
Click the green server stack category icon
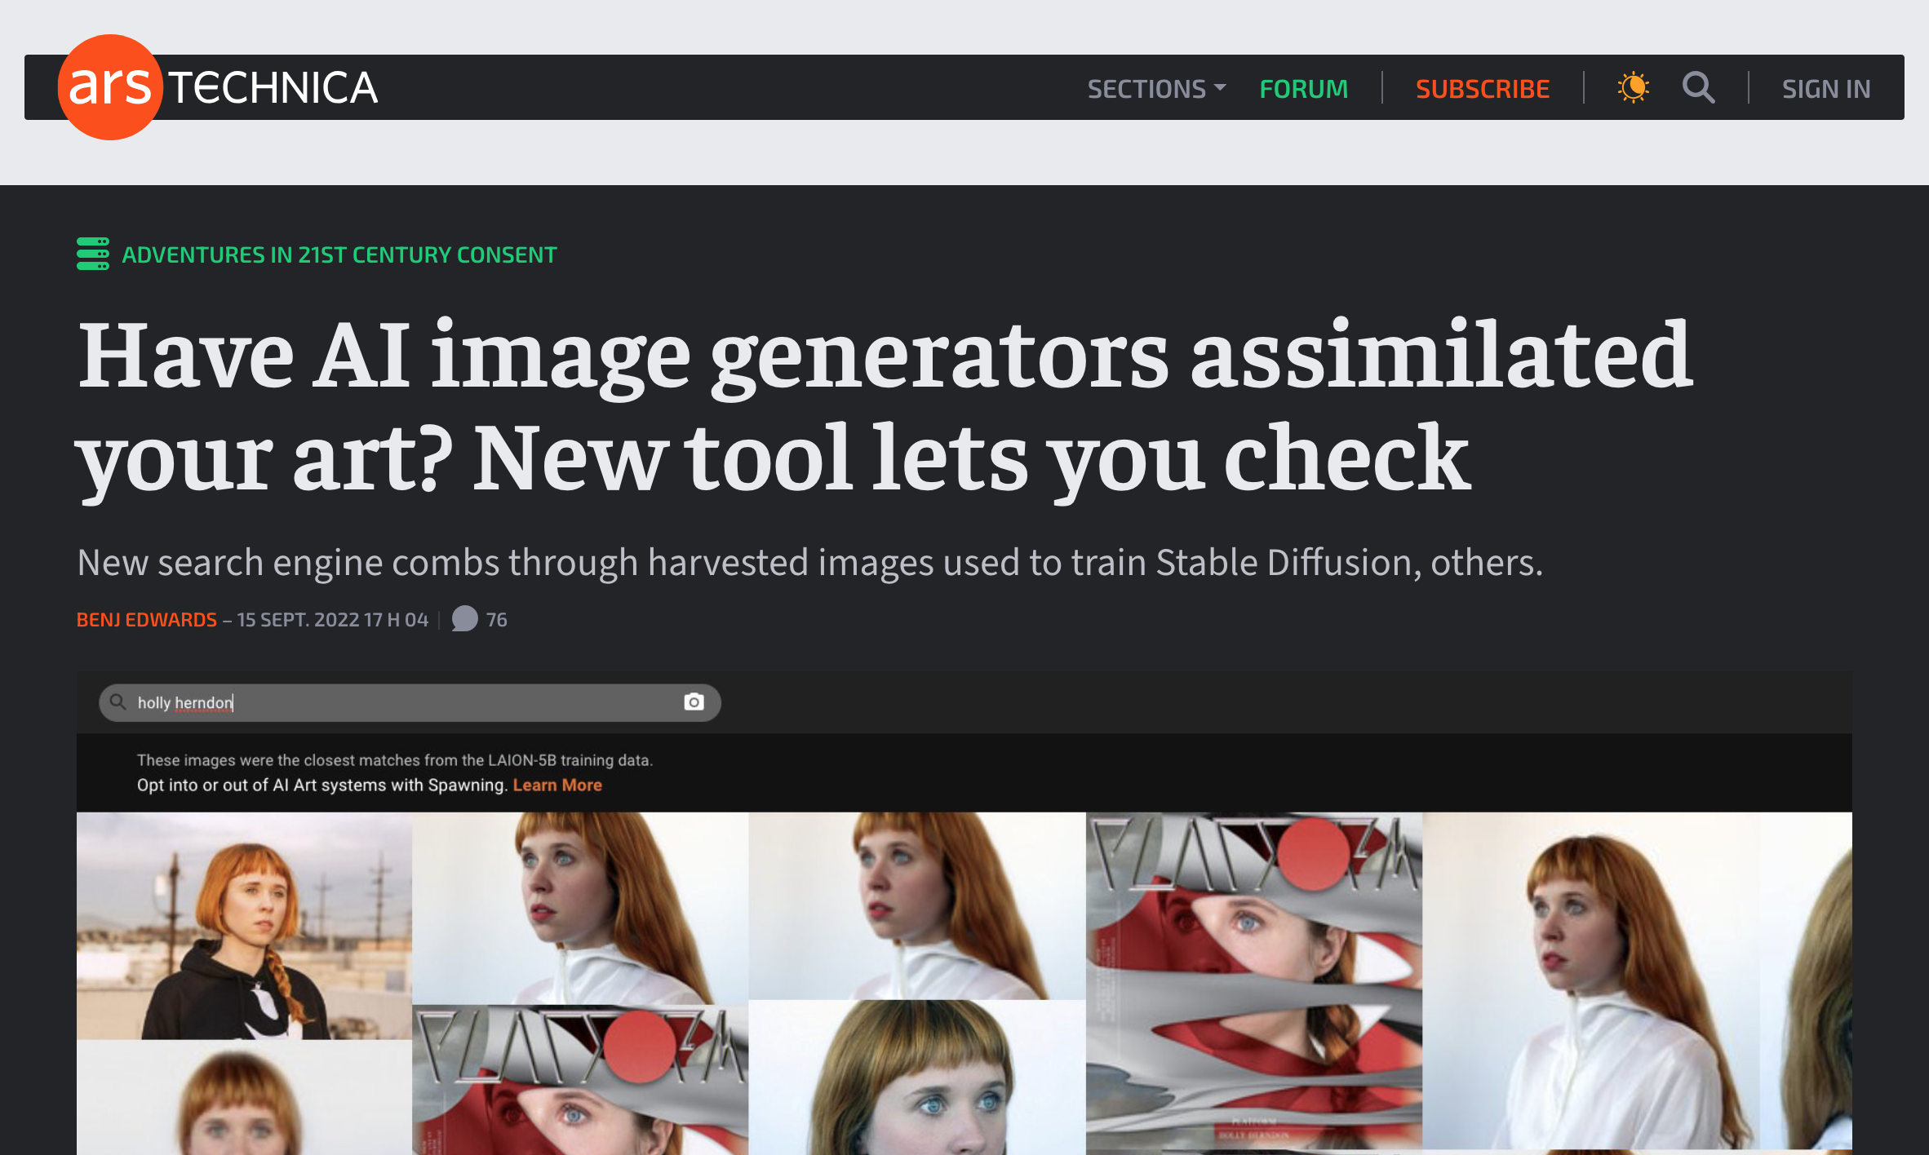[92, 254]
